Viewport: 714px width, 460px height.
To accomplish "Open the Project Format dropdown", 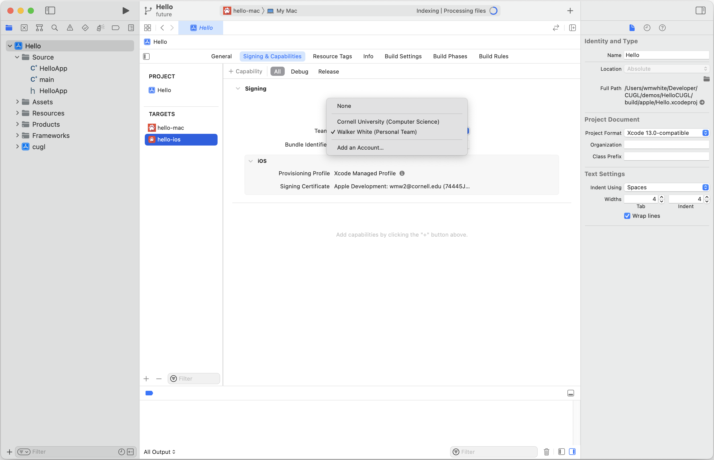I will click(x=666, y=133).
